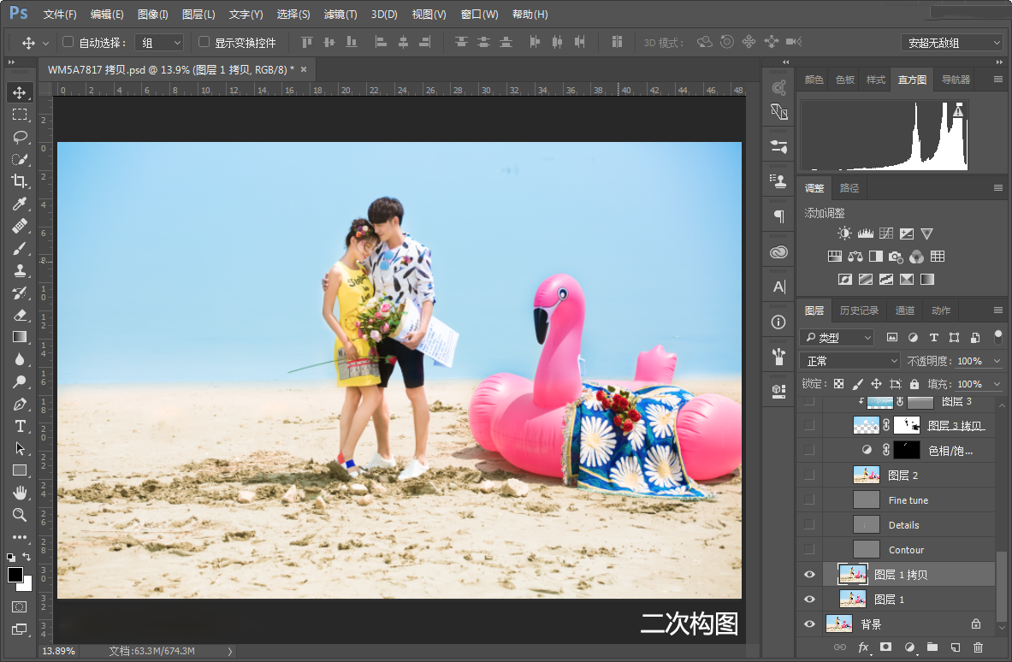The height and width of the screenshot is (662, 1012).
Task: Enable Show Transform Controls checkbox (显示变换控件)
Action: point(204,42)
